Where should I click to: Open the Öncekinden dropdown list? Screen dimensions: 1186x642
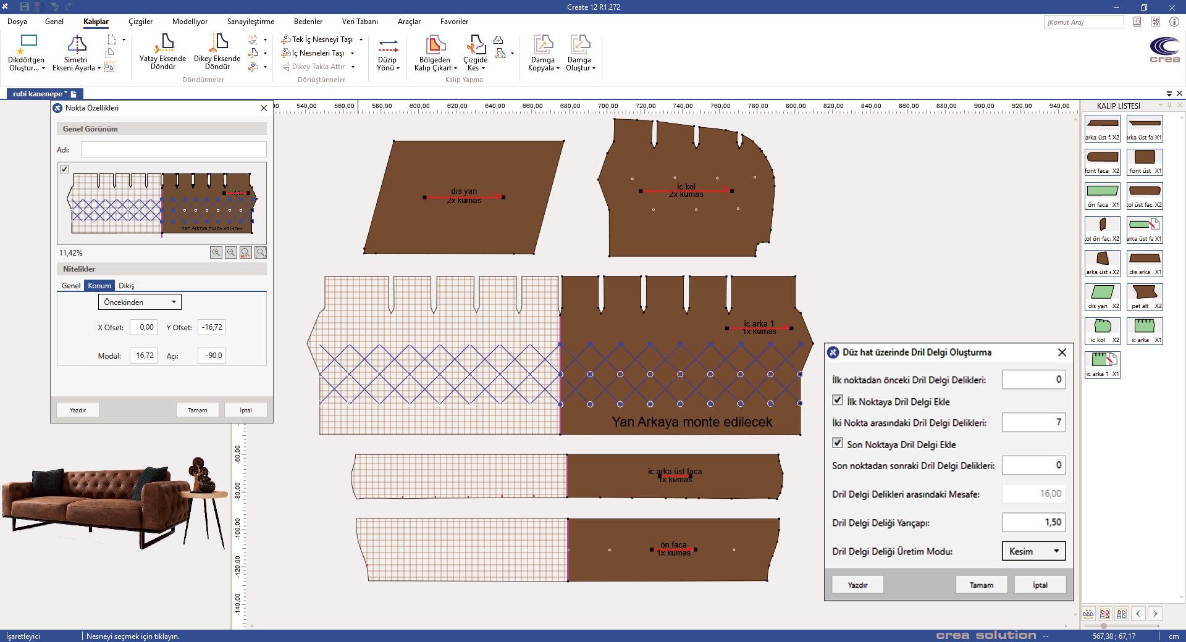(x=140, y=302)
